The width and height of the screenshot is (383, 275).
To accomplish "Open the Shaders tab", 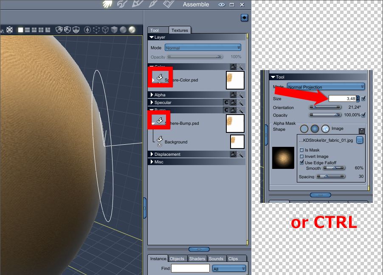I will pos(197,258).
